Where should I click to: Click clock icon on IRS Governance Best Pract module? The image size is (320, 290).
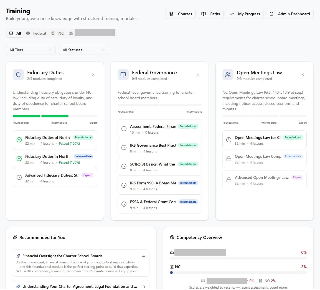[124, 147]
